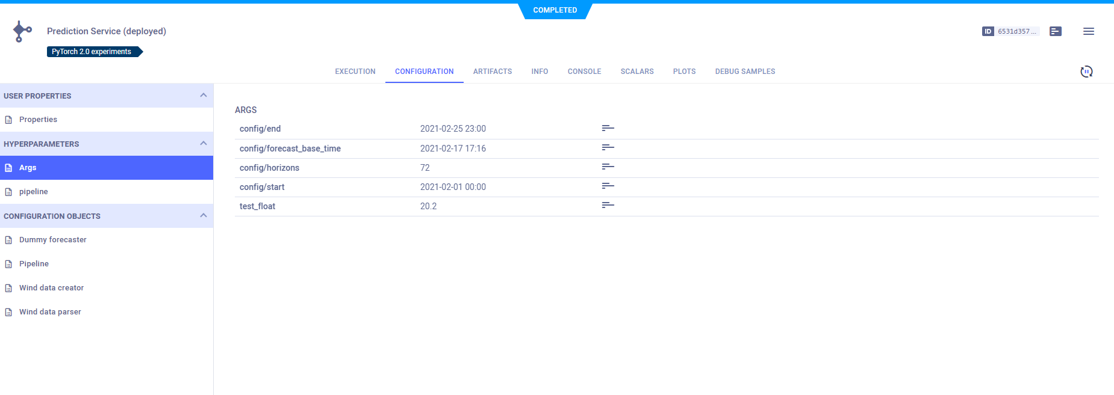Viewport: 1114px width, 395px height.
Task: Click the pipeline task icon beside the title
Action: [22, 31]
